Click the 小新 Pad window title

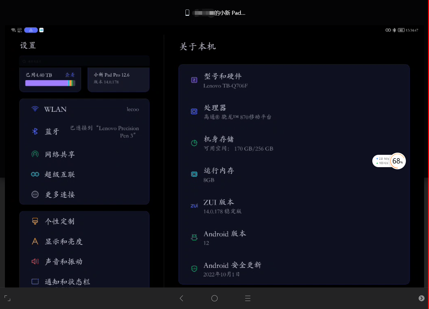coord(219,13)
